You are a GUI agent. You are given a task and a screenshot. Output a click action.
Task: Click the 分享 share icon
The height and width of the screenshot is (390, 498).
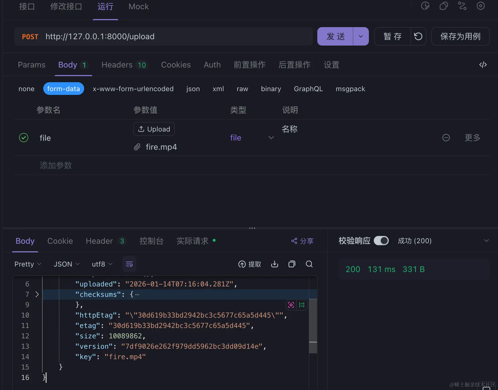[294, 241]
